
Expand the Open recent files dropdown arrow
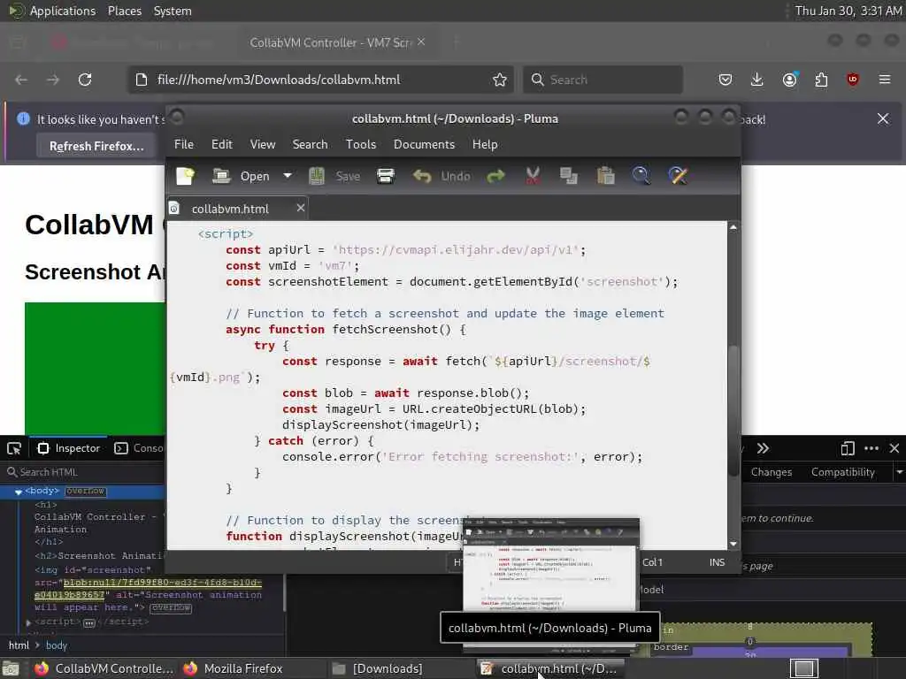pyautogui.click(x=288, y=176)
